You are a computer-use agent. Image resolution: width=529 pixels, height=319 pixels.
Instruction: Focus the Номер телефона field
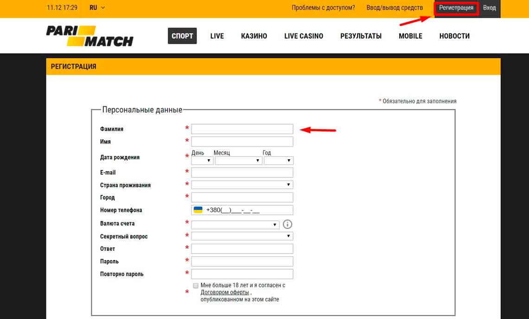tap(242, 210)
